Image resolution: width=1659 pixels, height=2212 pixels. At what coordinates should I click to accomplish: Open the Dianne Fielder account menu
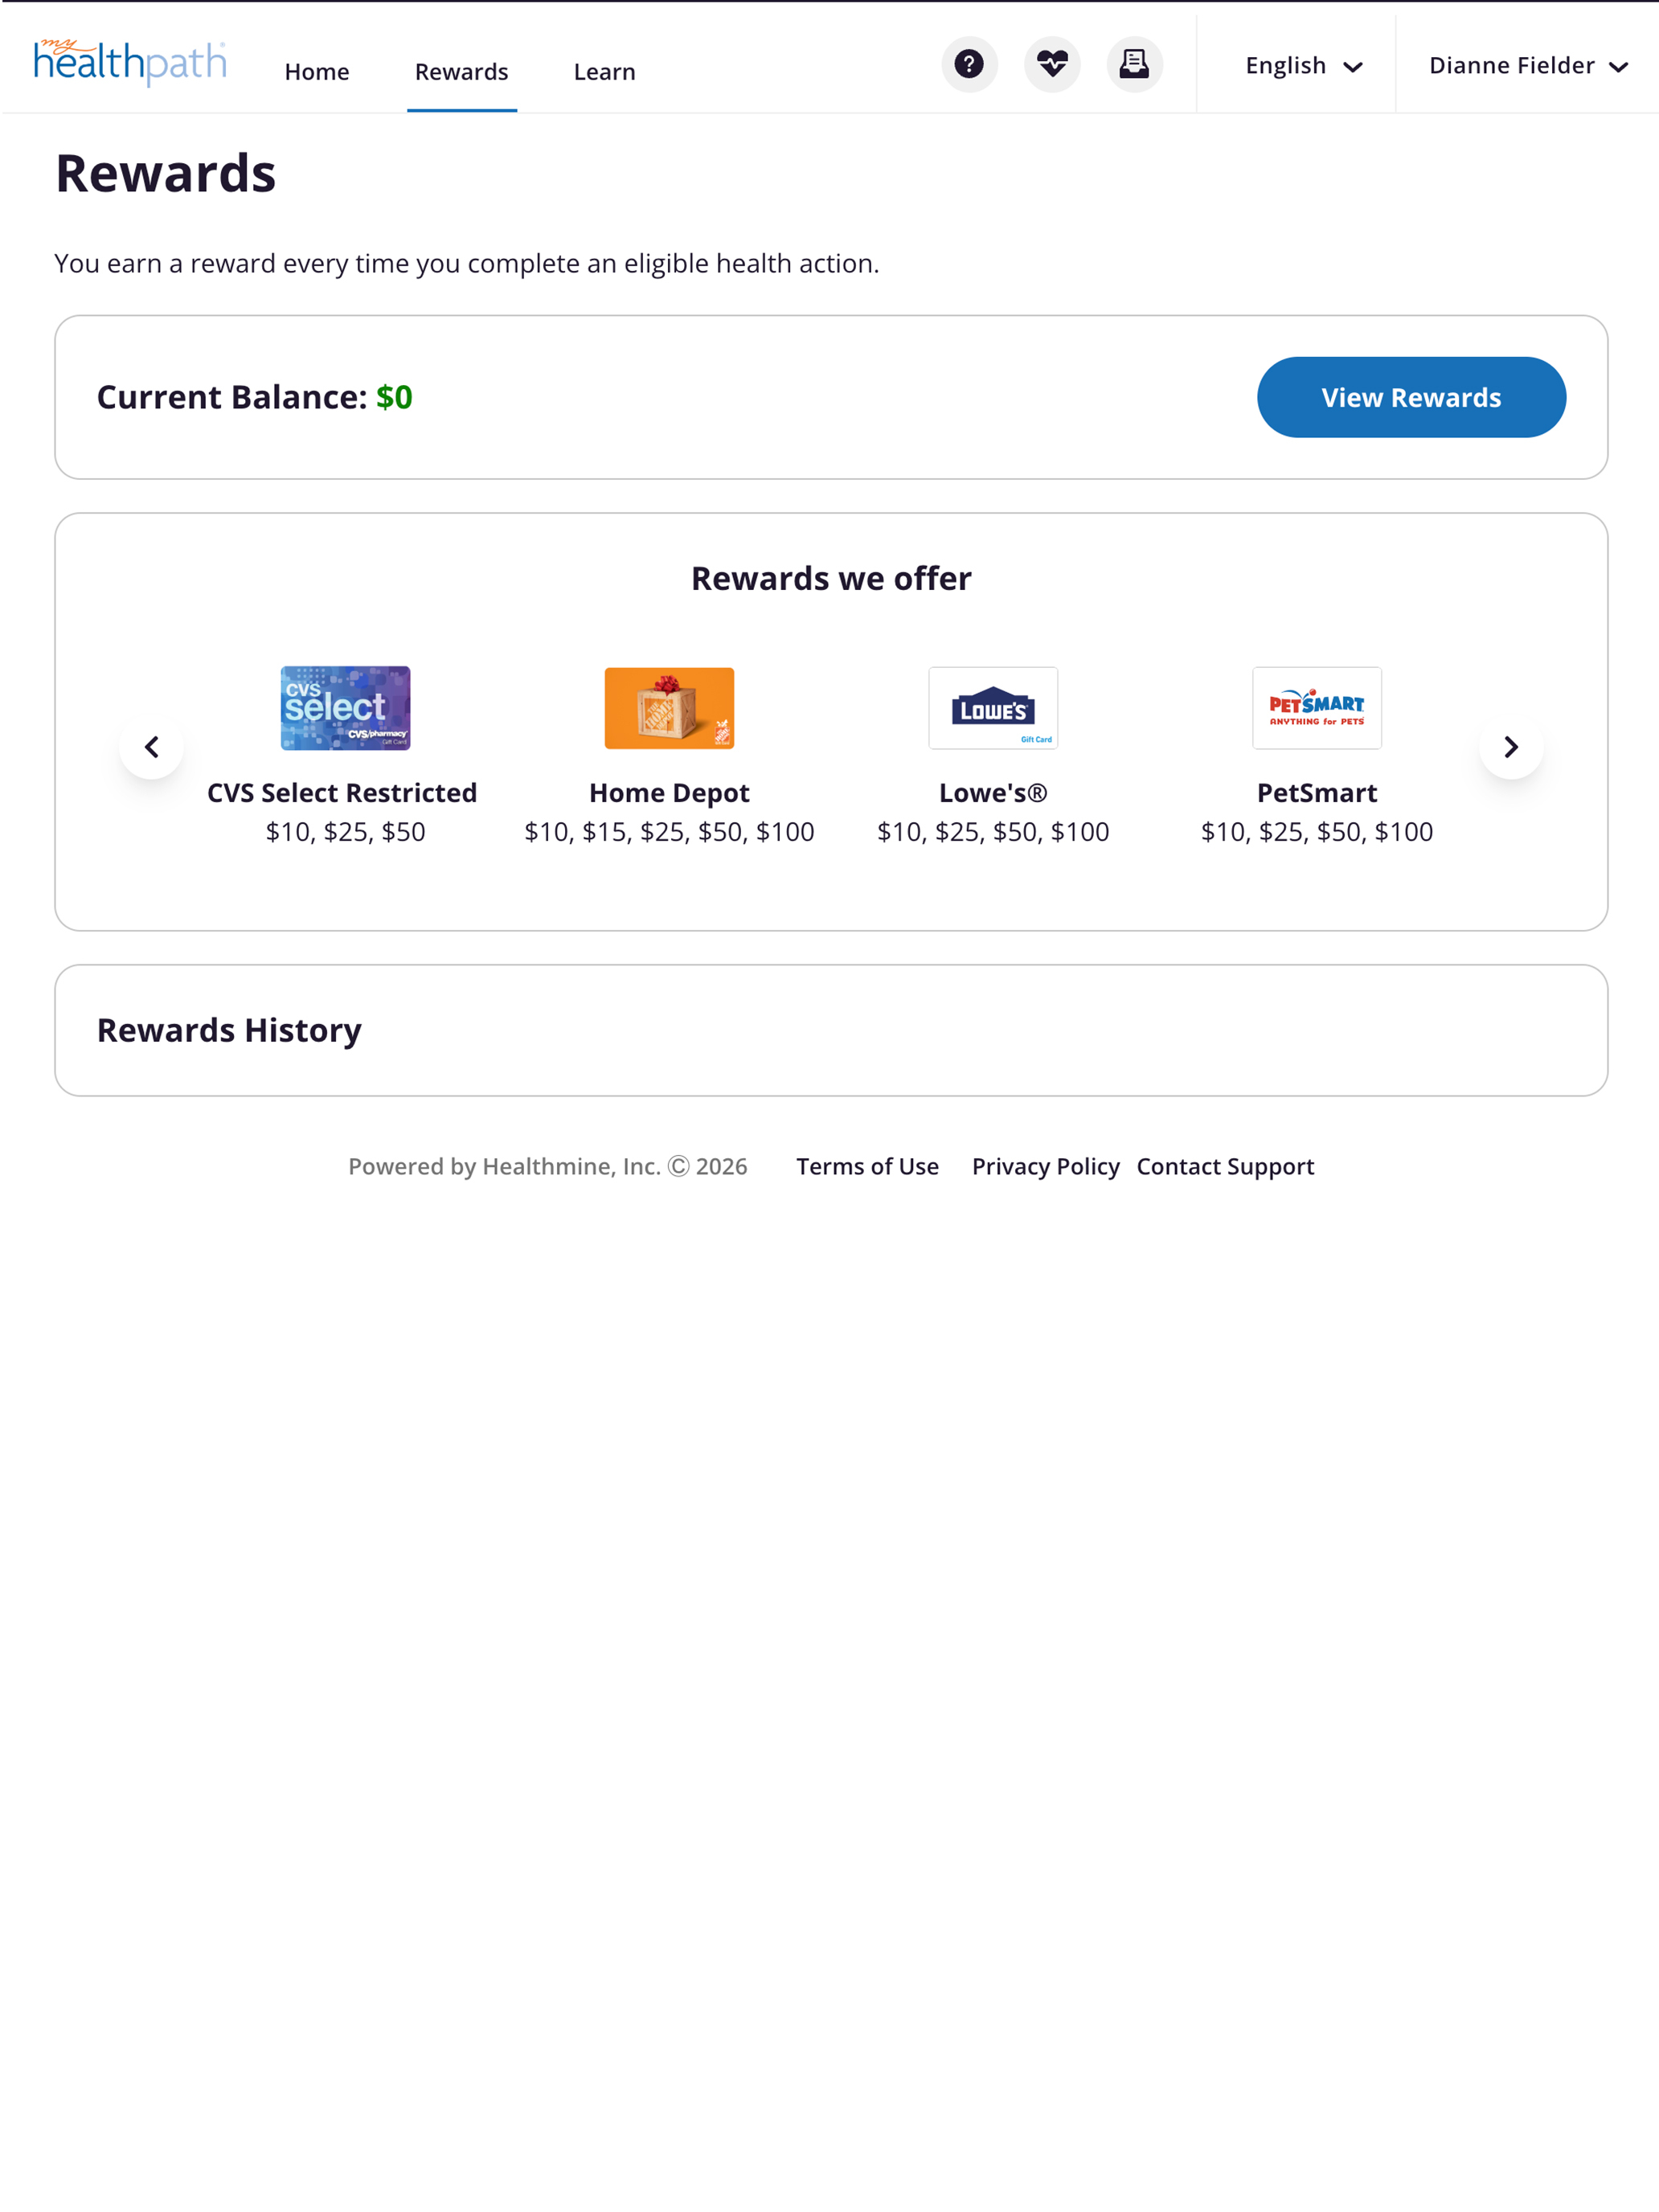(x=1528, y=66)
